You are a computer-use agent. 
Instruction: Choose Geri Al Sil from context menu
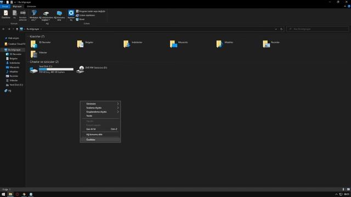(x=100, y=129)
